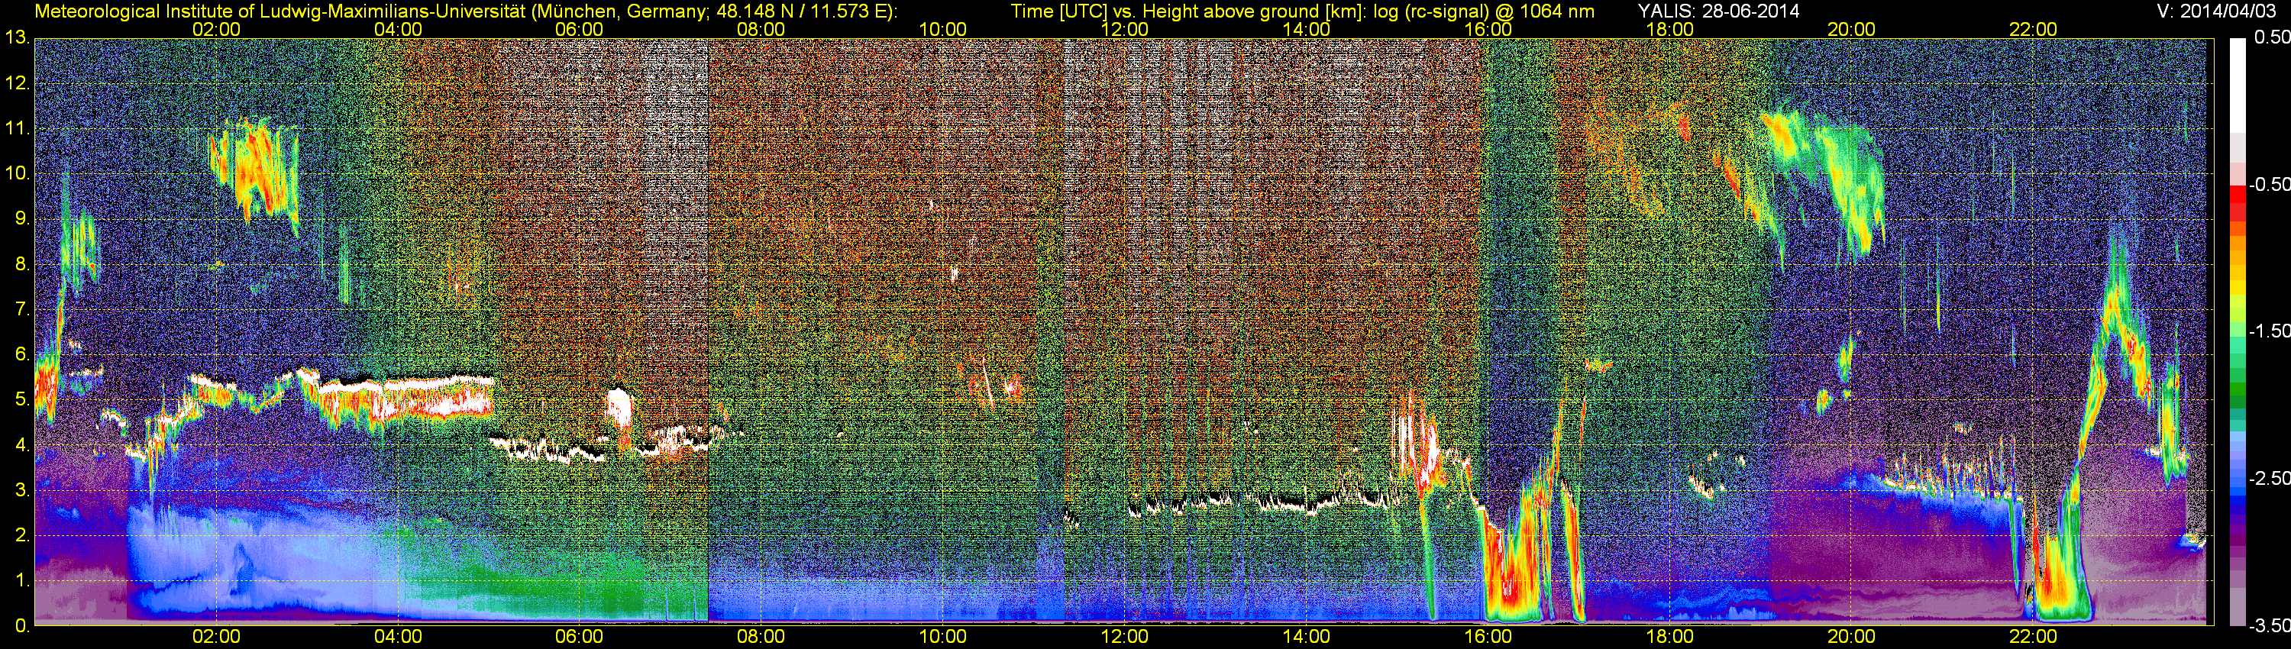2291x649 pixels.
Task: Click the 1 km height axis label
Action: tap(22, 582)
